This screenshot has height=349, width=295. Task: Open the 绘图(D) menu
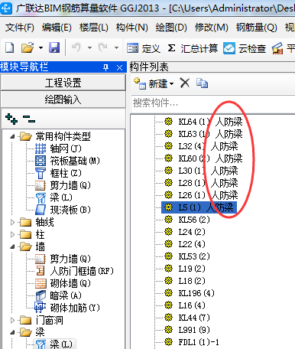tap(171, 28)
